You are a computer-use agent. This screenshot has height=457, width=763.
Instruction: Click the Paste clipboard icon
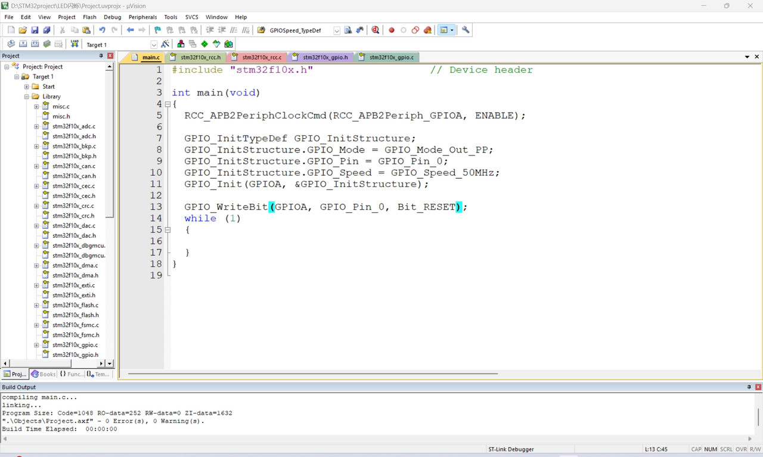click(86, 30)
